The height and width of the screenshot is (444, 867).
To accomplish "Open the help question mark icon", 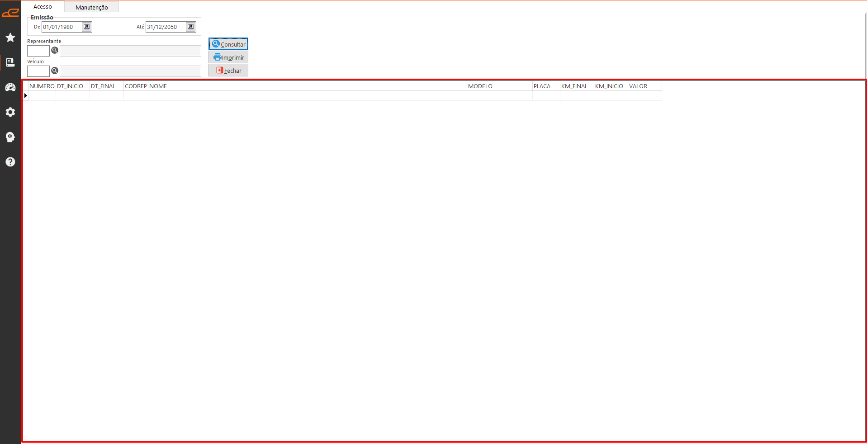I will coord(10,162).
